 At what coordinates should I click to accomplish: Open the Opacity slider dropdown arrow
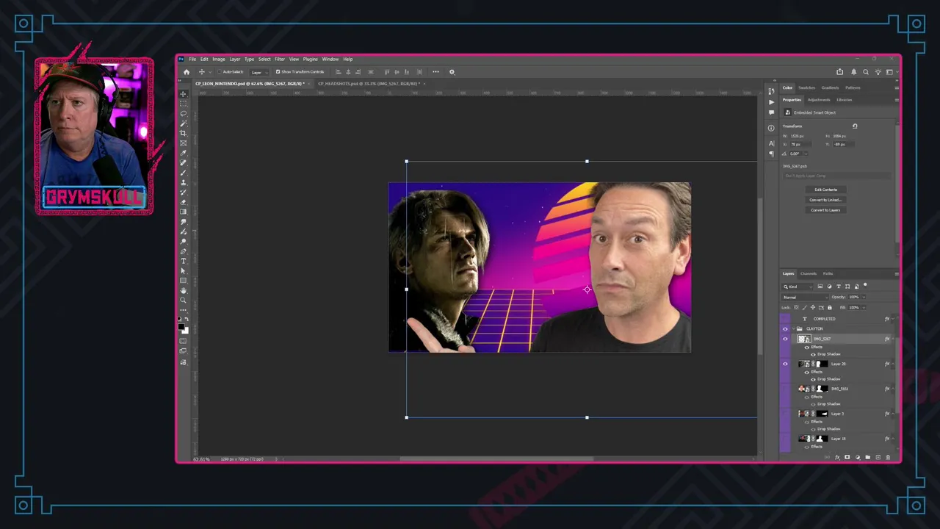click(864, 297)
